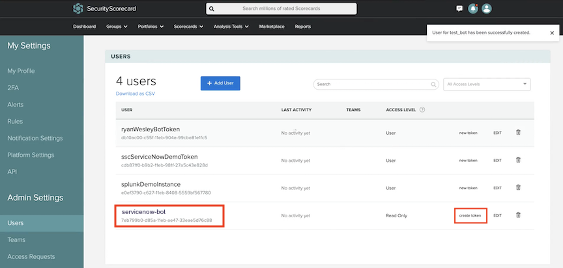Dismiss the test_bot success notification
The image size is (563, 268).
(x=552, y=33)
